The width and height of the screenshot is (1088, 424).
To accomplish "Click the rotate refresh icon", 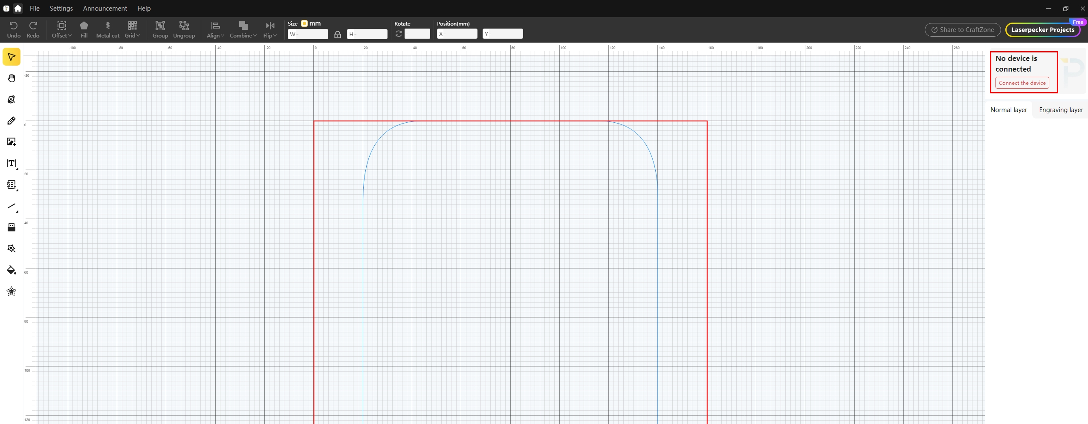I will 399,34.
